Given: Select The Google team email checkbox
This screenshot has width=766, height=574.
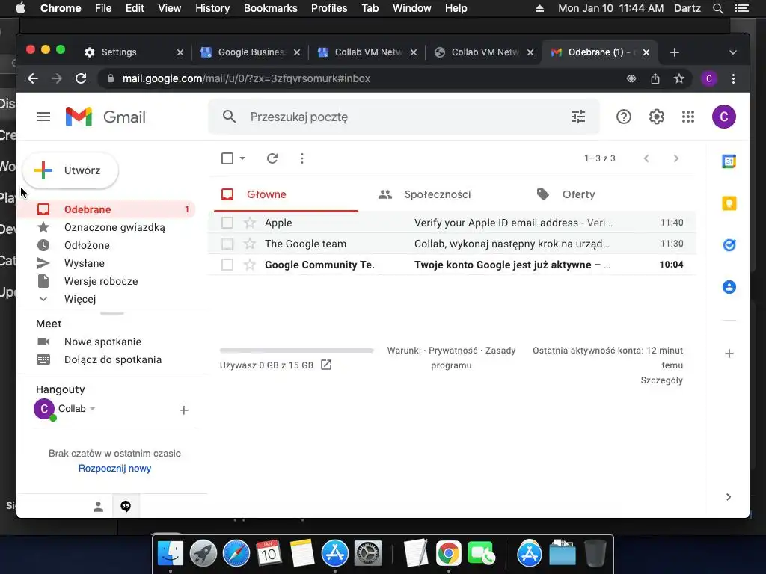Looking at the screenshot, I should [227, 244].
